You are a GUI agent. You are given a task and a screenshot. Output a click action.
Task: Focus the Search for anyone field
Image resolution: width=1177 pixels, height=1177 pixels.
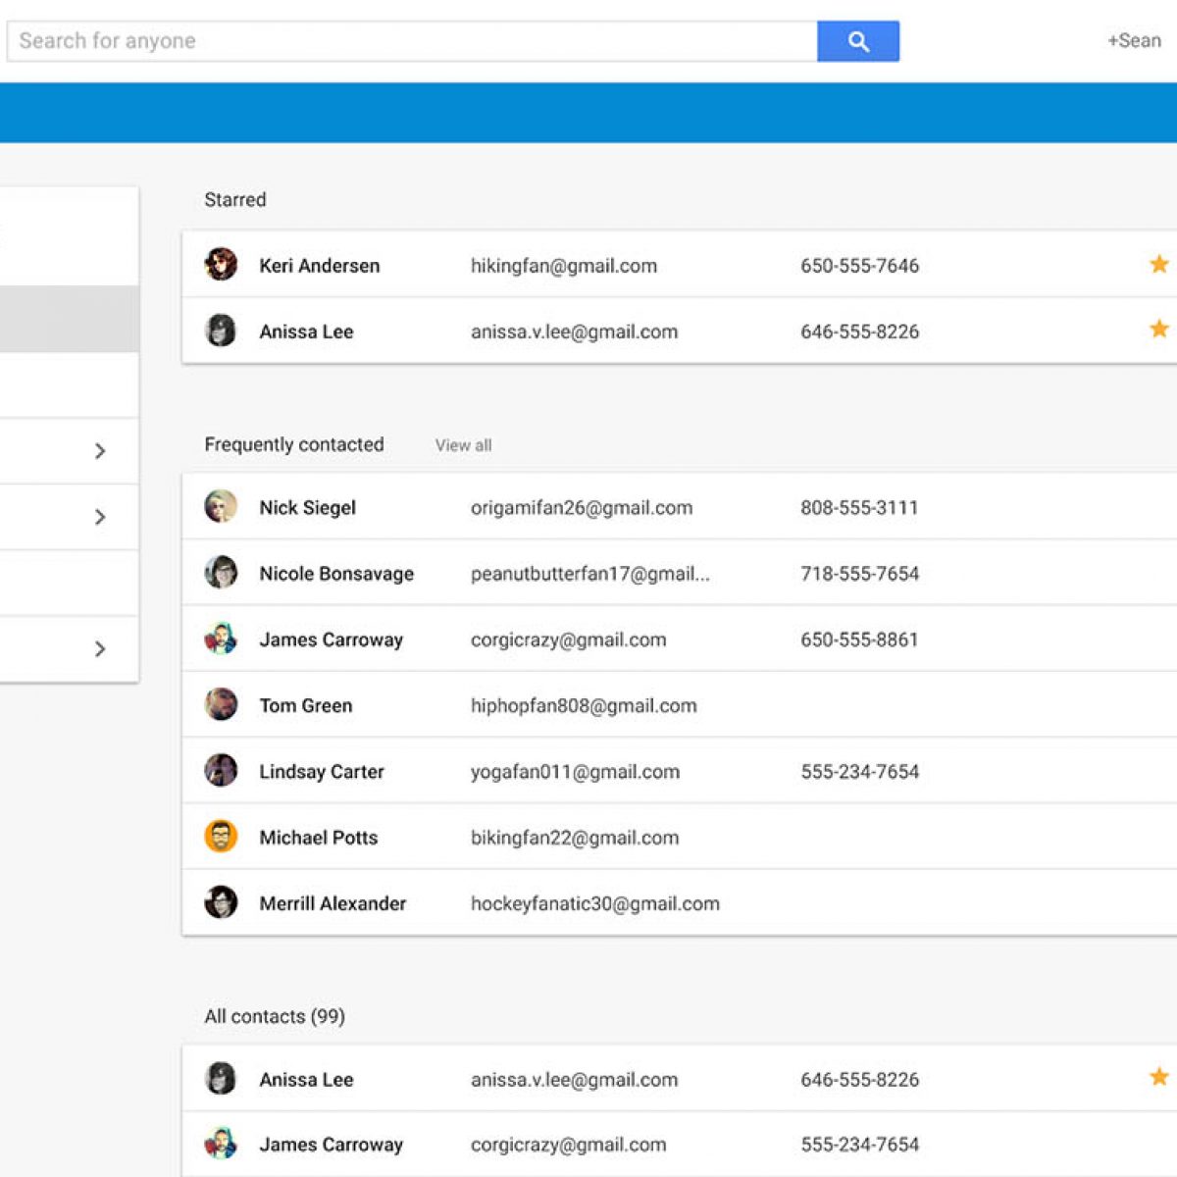pyautogui.click(x=412, y=41)
